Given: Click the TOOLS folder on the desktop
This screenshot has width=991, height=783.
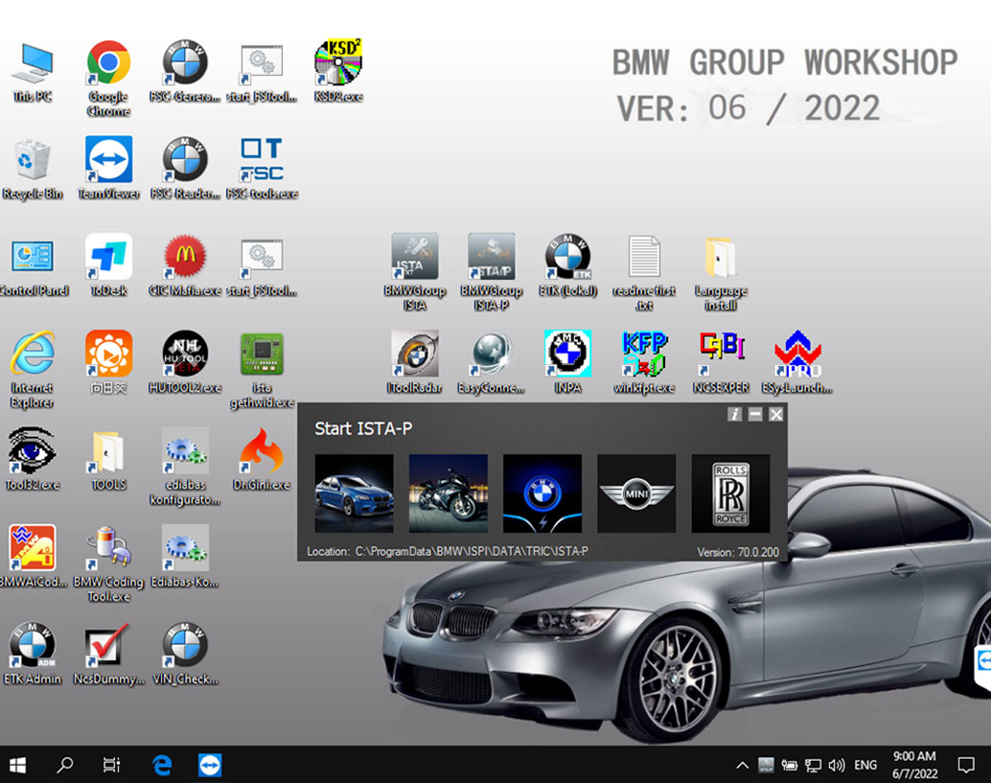Looking at the screenshot, I should (x=108, y=459).
